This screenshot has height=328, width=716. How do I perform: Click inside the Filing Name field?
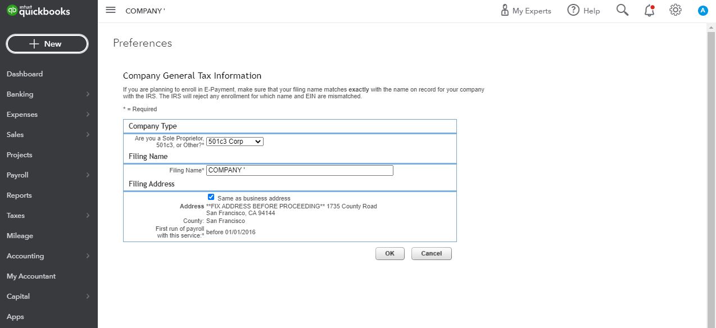point(300,170)
